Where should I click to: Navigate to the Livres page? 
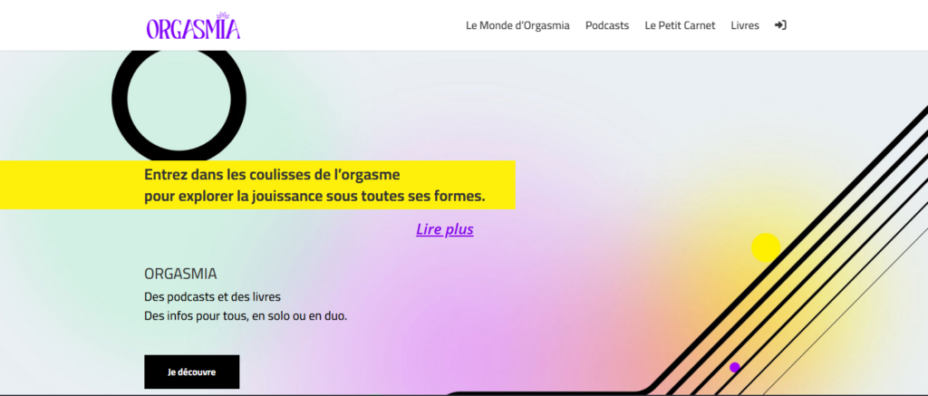745,25
